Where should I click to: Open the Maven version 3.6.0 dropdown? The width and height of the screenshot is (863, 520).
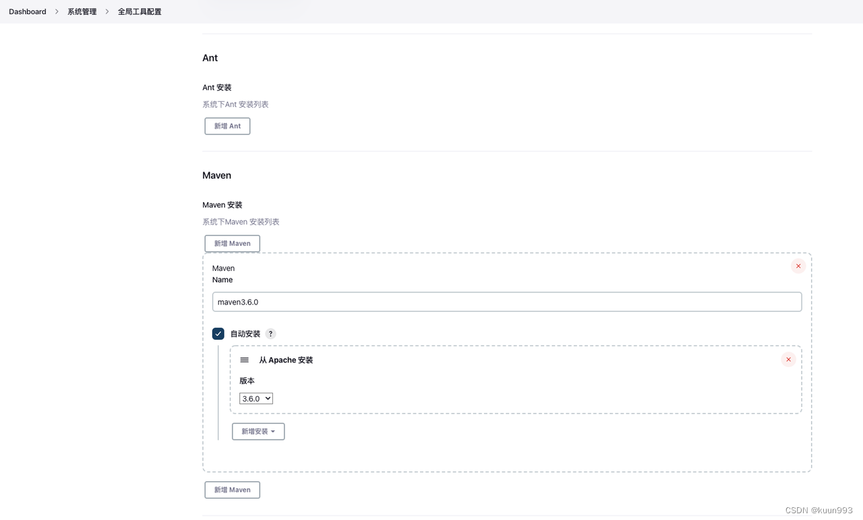coord(256,399)
